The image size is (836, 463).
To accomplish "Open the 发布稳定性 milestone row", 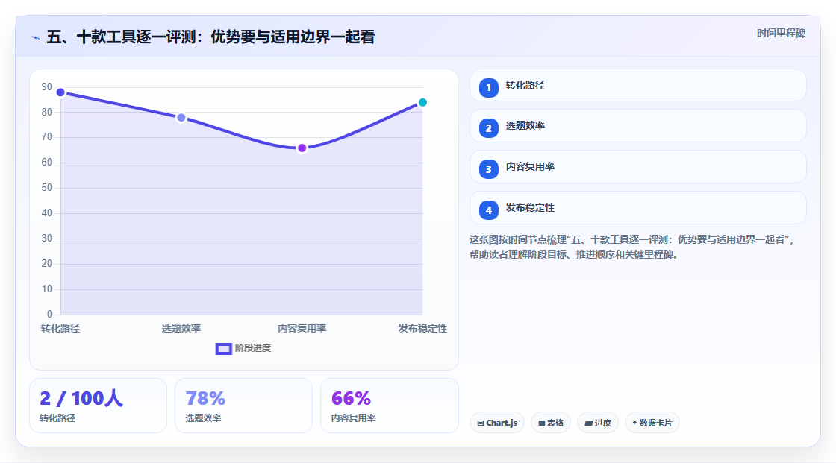I will pyautogui.click(x=637, y=208).
